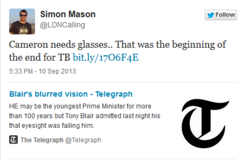
Task: Click small Telegraph icon beside publisher name
Action: coord(13,140)
